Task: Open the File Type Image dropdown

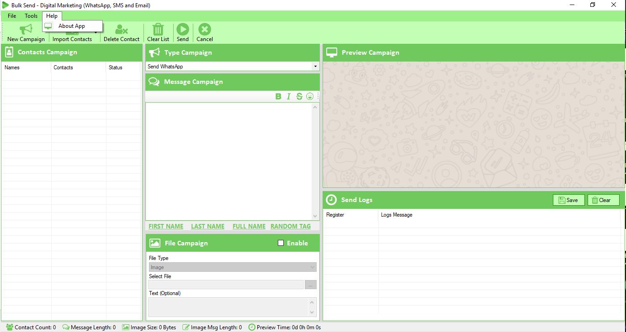Action: point(233,267)
